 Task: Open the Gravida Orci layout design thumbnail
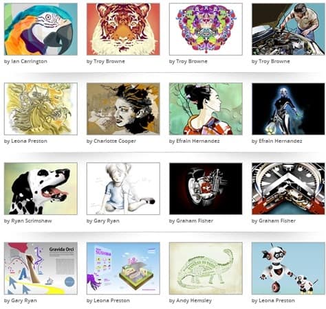41,268
